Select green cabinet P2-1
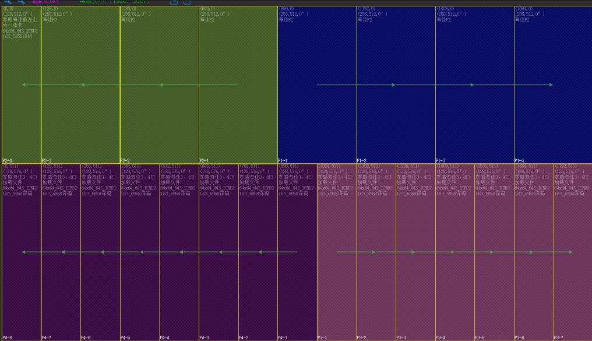The height and width of the screenshot is (341, 592). 238,117
